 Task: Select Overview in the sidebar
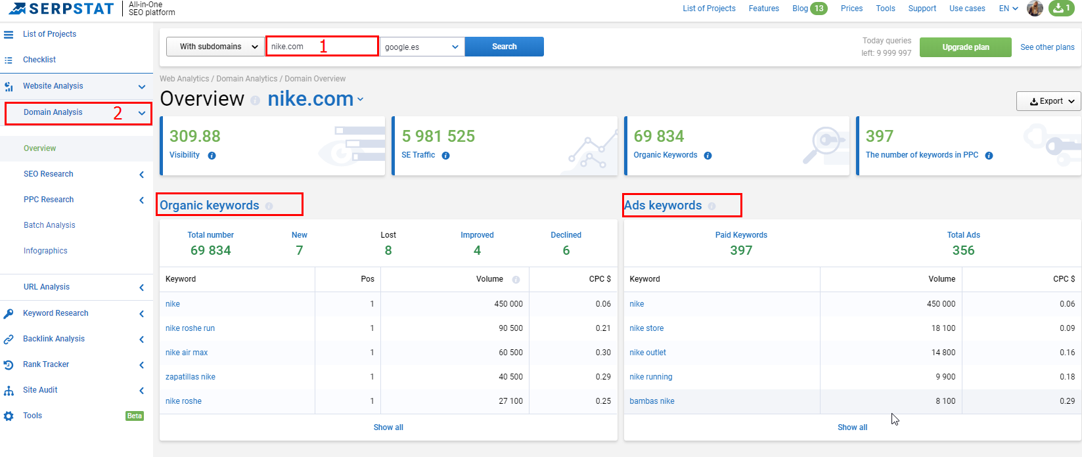[40, 148]
